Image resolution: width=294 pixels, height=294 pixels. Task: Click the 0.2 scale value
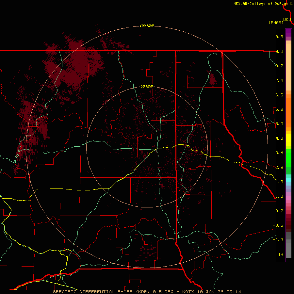[279, 211]
